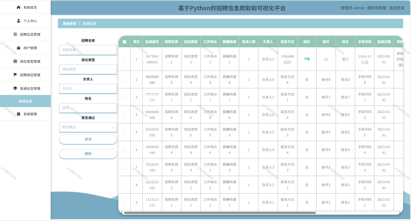Click the cell 姓名2
This screenshot has height=221, width=411.
(346, 185)
